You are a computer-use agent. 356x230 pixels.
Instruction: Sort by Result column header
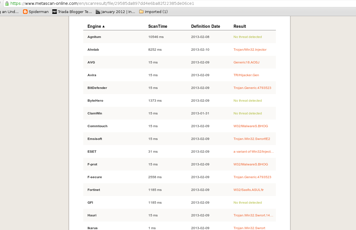(240, 26)
